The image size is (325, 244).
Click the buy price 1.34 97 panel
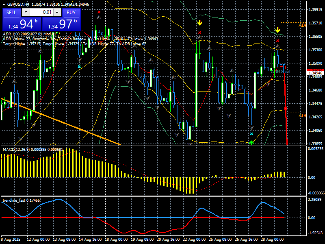(x=61, y=24)
